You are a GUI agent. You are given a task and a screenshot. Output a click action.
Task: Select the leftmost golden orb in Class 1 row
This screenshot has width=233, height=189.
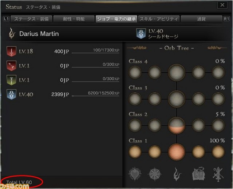point(135,152)
